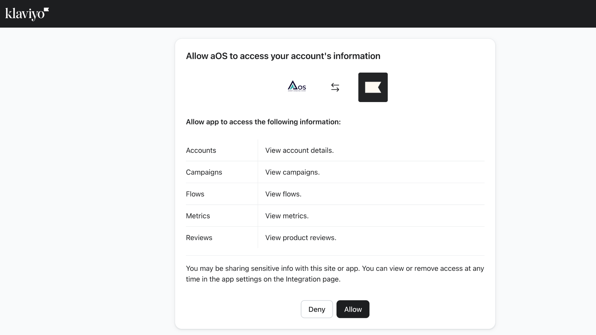Click the two-way exchange arrows icon
The height and width of the screenshot is (335, 596).
coord(335,87)
